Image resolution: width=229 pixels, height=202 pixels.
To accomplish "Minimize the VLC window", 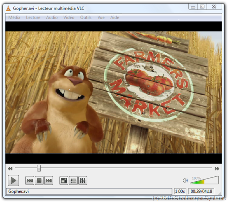I will 193,7.
